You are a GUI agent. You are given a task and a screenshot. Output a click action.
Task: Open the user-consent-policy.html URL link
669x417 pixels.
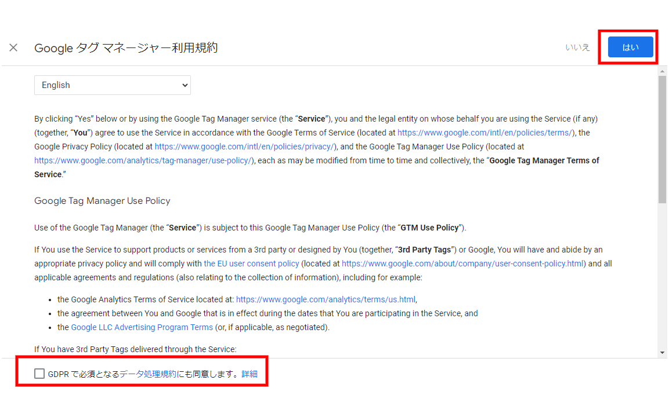tap(464, 264)
